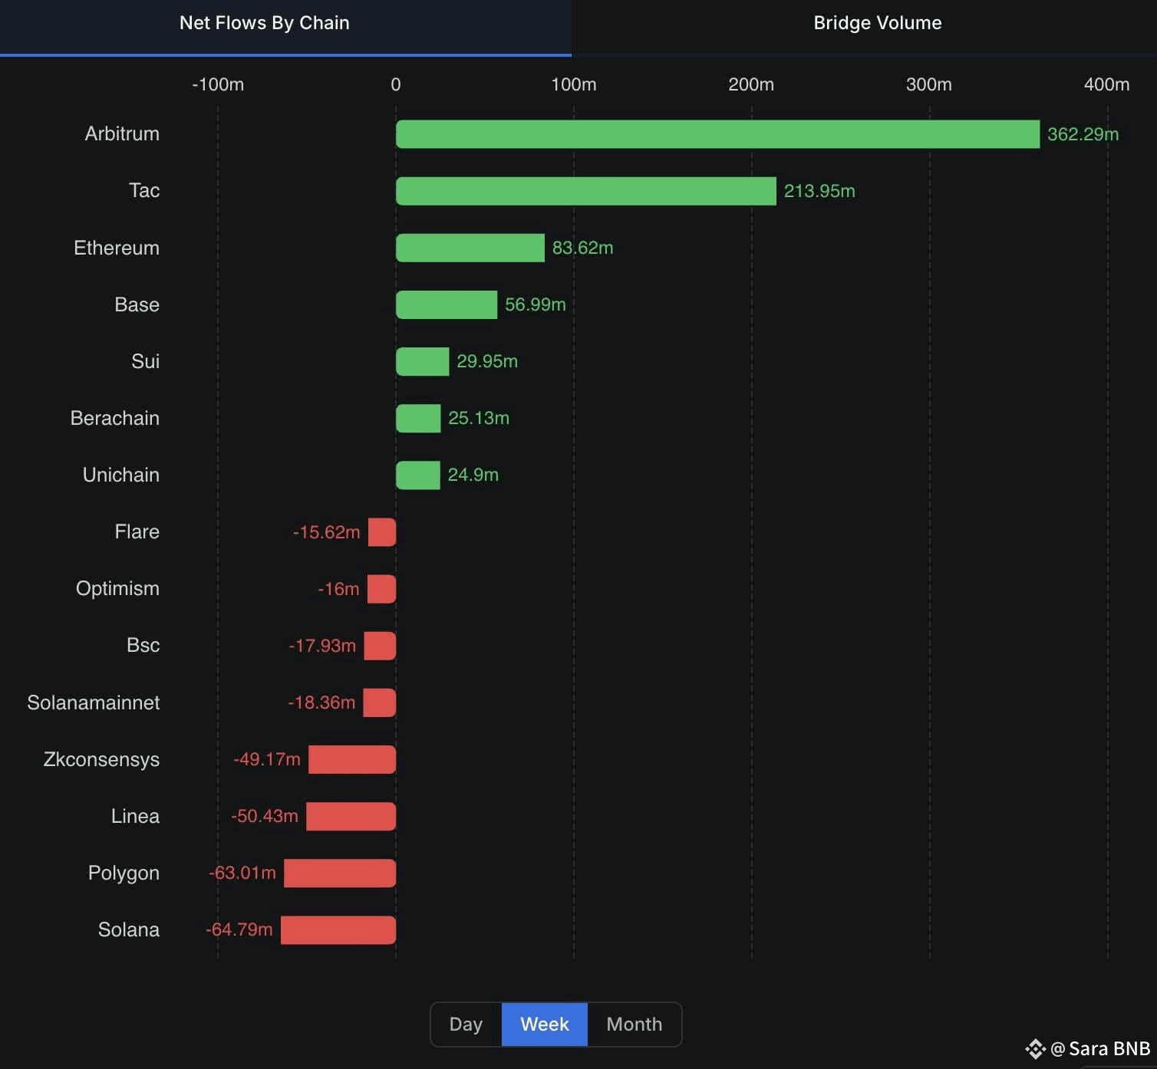This screenshot has height=1069, width=1157.
Task: Click the Sui green inflow bar
Action: click(422, 361)
